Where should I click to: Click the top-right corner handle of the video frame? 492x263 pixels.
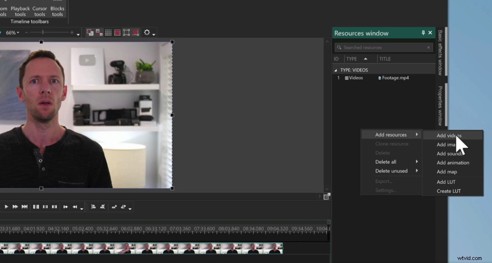pos(172,42)
